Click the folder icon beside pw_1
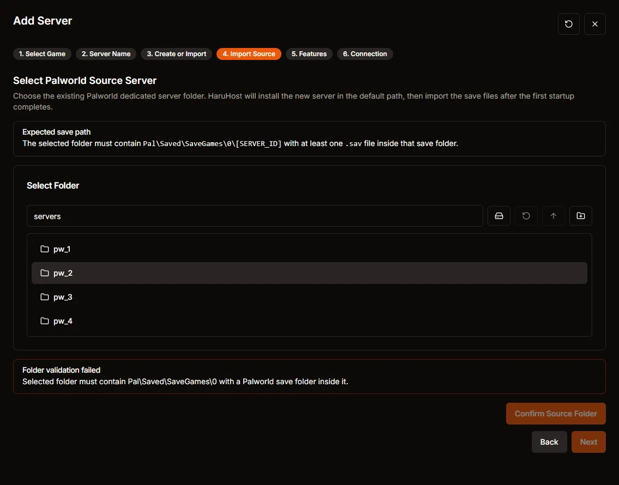The height and width of the screenshot is (485, 619). coord(44,248)
